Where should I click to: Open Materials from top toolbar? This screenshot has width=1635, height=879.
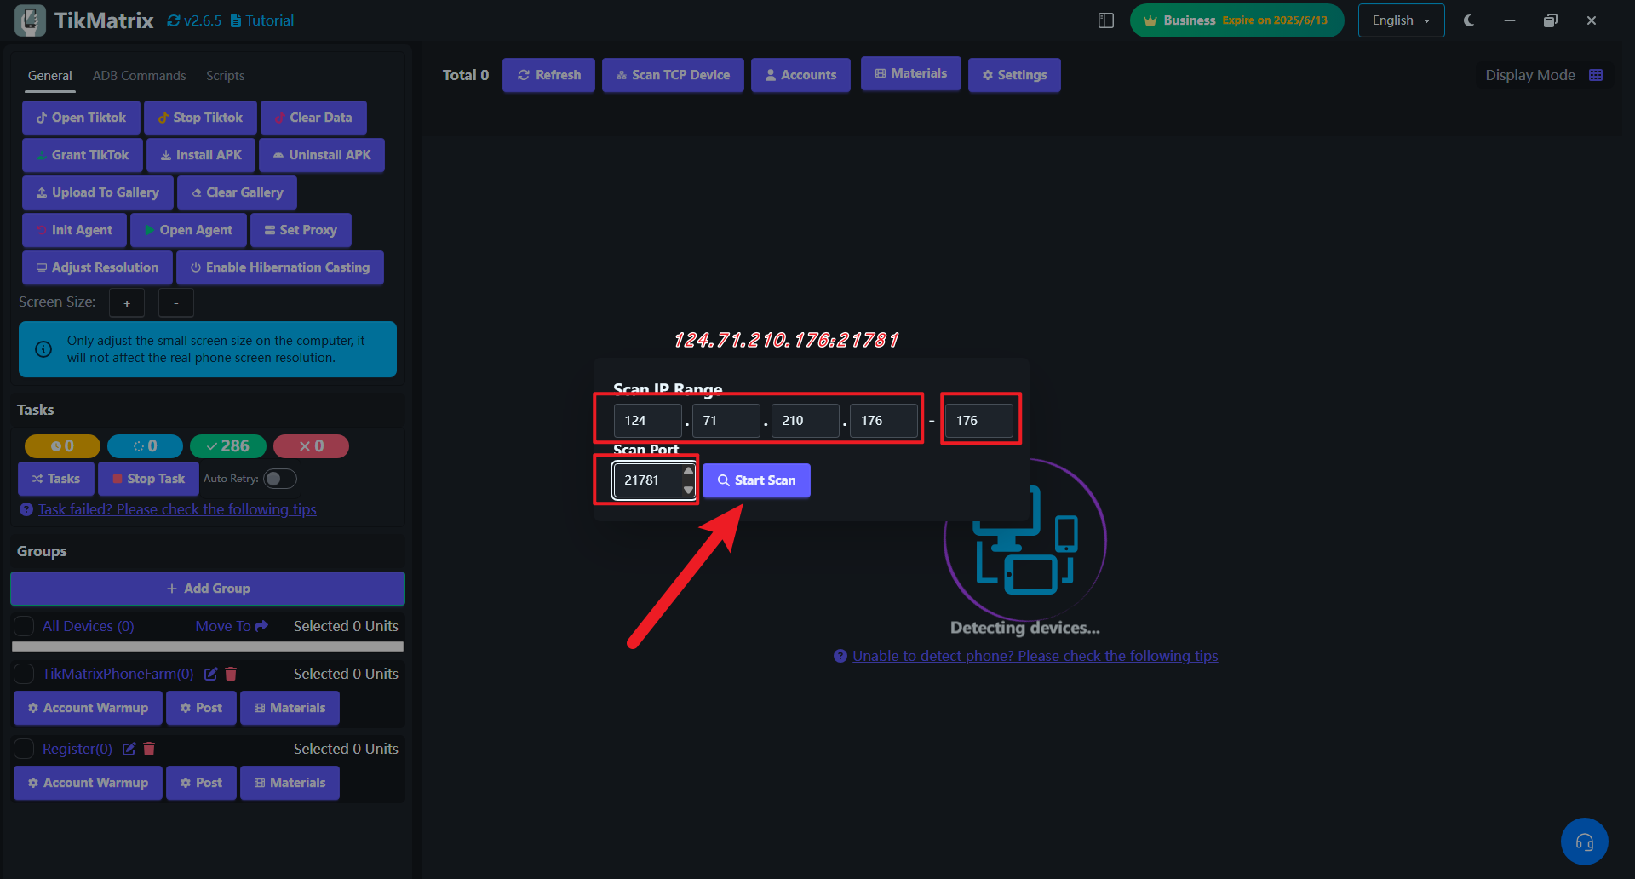(x=910, y=73)
